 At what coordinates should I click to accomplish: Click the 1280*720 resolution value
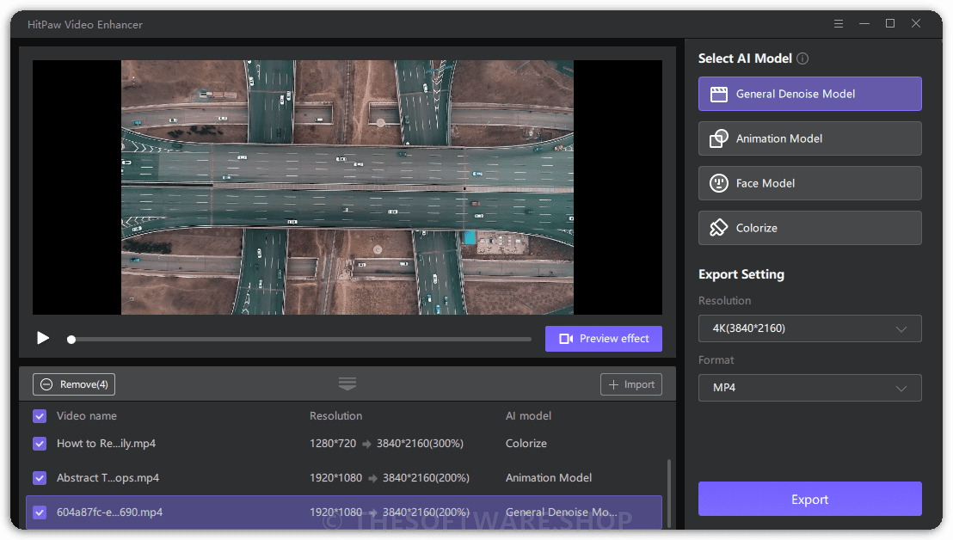pos(333,444)
